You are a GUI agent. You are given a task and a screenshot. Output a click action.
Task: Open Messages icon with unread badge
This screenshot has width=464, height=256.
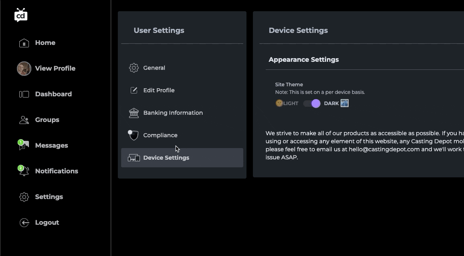[24, 146]
